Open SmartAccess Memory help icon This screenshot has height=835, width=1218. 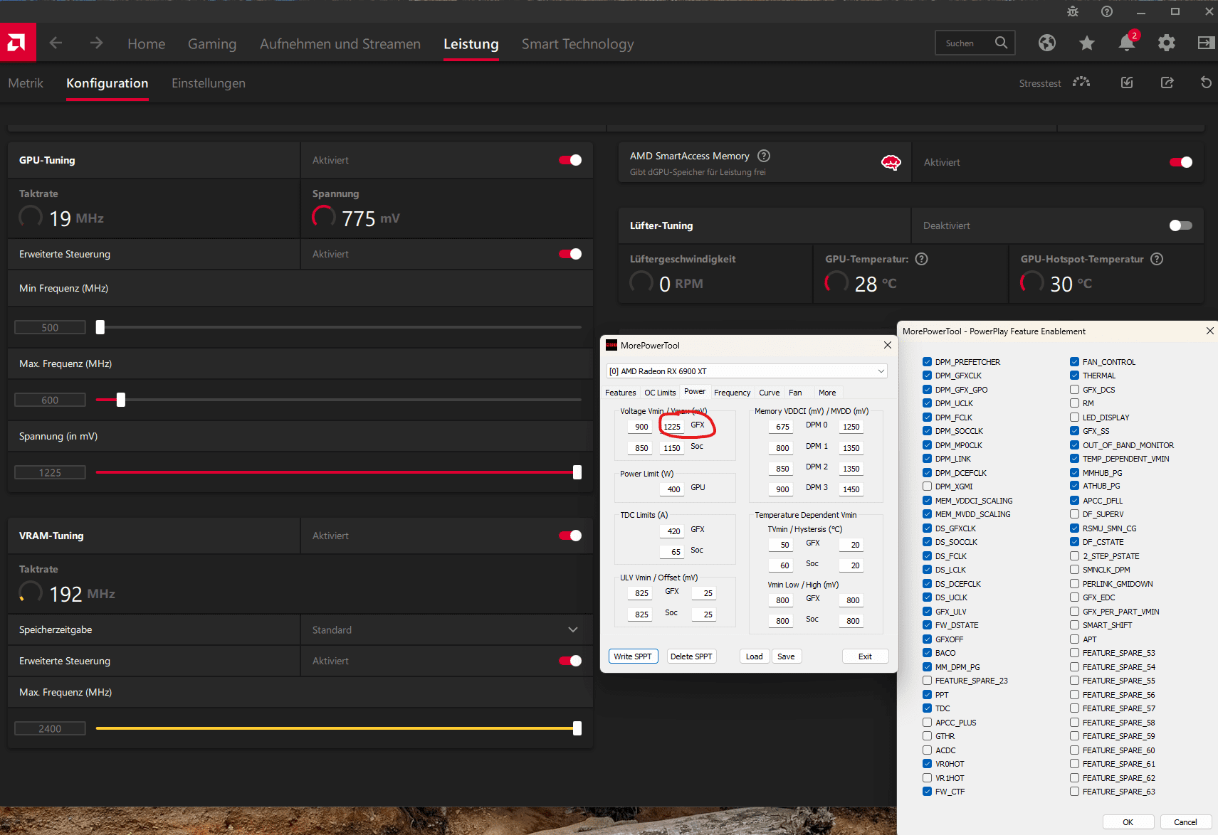click(764, 156)
